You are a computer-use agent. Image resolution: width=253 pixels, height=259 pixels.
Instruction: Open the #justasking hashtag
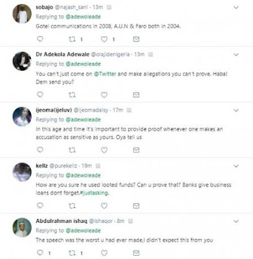94,193
